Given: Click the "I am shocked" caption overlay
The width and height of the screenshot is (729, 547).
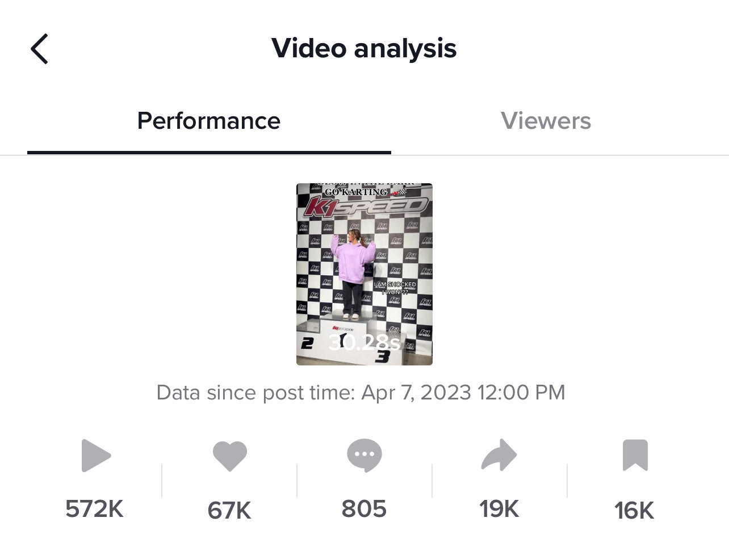Looking at the screenshot, I should pyautogui.click(x=395, y=288).
